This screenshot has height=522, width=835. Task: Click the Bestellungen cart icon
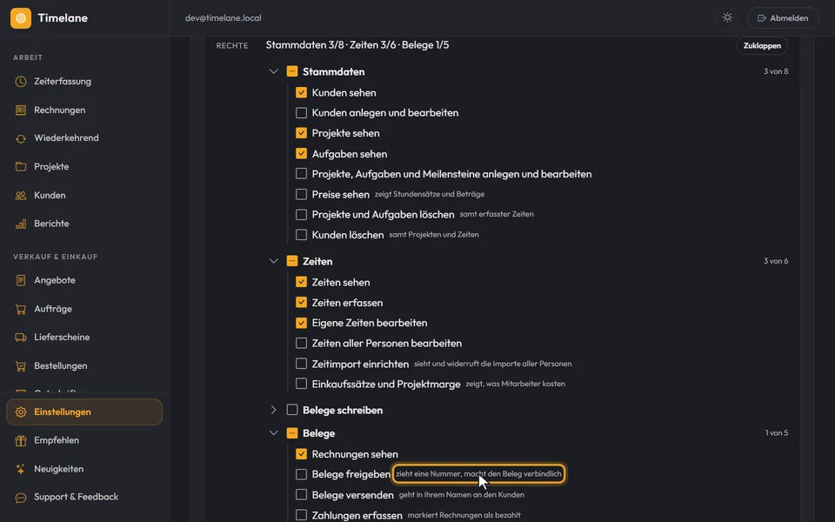(x=21, y=366)
